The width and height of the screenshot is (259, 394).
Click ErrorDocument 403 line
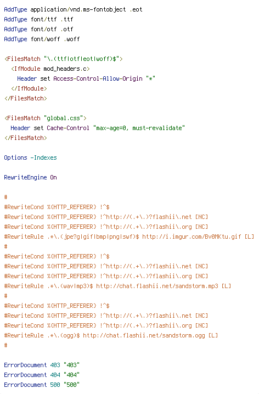[42, 365]
